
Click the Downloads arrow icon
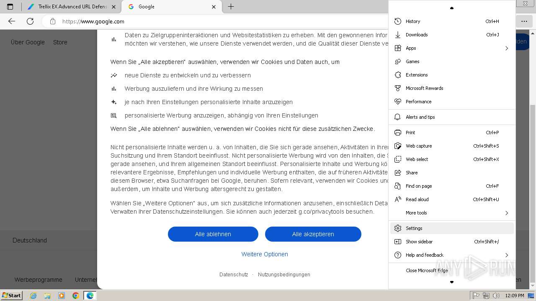tap(398, 35)
